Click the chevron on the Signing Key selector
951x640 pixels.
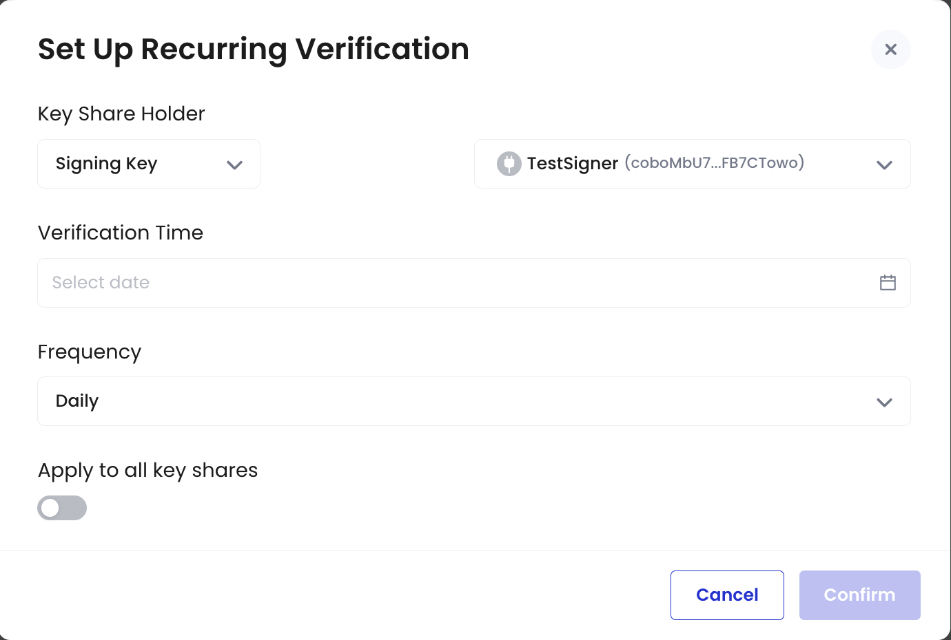coord(234,164)
